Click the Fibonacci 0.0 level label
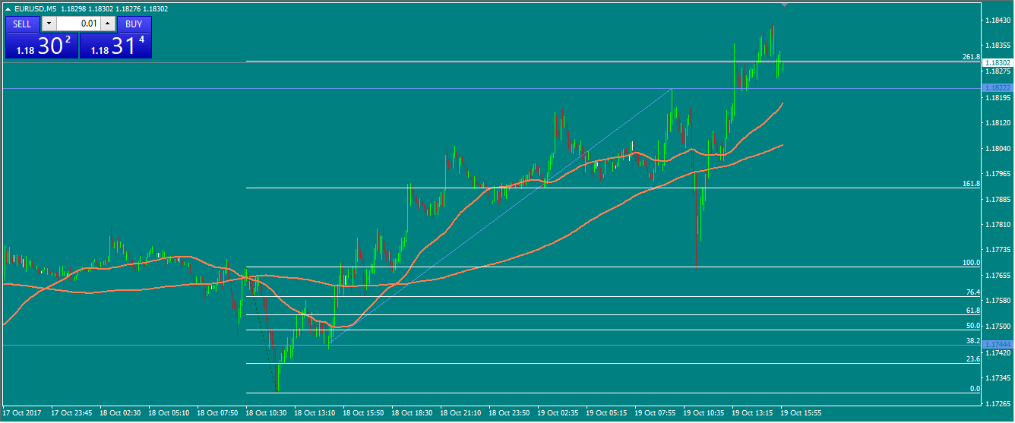 975,389
